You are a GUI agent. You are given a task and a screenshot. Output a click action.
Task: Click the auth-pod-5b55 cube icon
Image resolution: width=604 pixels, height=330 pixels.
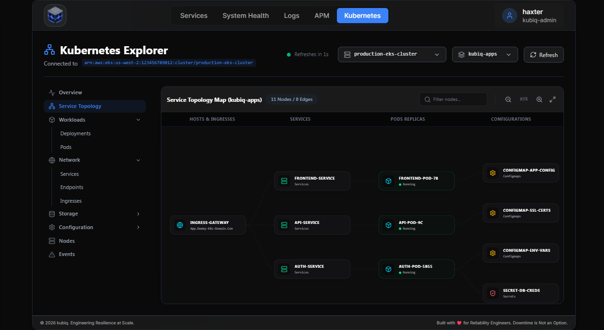(388, 269)
